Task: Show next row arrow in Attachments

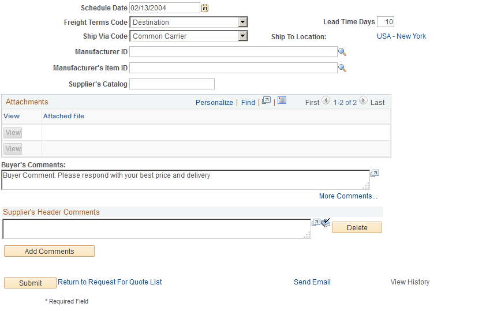Action: [363, 100]
